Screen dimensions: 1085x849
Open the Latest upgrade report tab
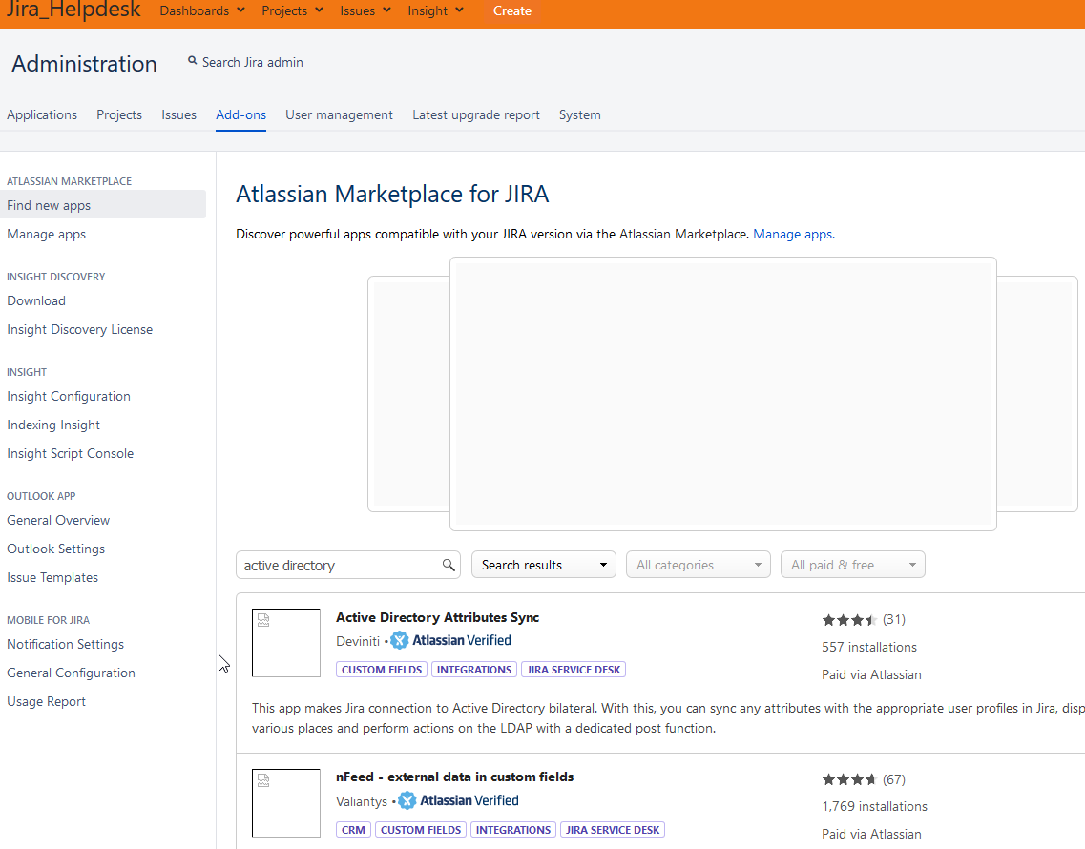point(476,114)
